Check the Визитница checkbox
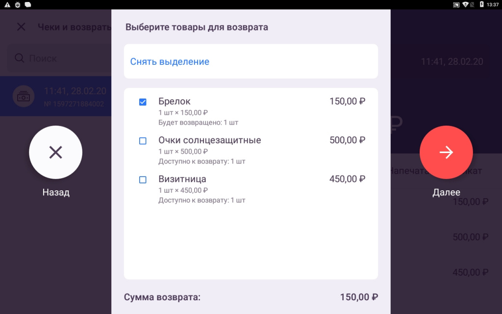 pos(143,180)
